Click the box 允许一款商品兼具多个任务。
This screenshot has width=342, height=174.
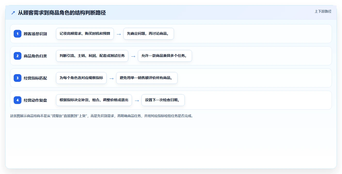(165, 56)
